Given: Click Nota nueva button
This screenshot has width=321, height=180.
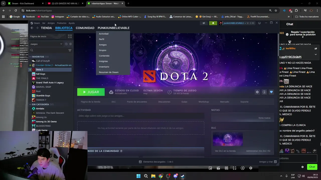Looking at the screenshot, I should pos(264,118).
